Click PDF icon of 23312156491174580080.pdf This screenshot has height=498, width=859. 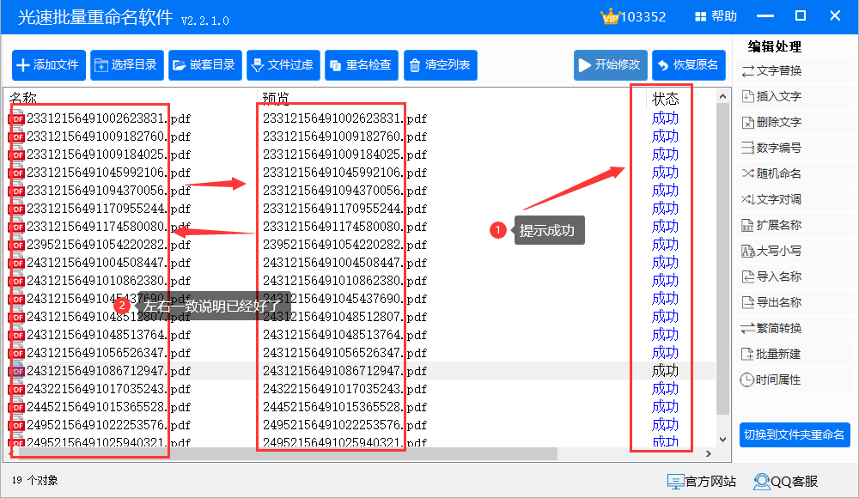pyautogui.click(x=17, y=227)
